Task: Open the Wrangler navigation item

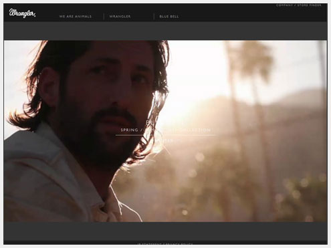Action: [120, 17]
